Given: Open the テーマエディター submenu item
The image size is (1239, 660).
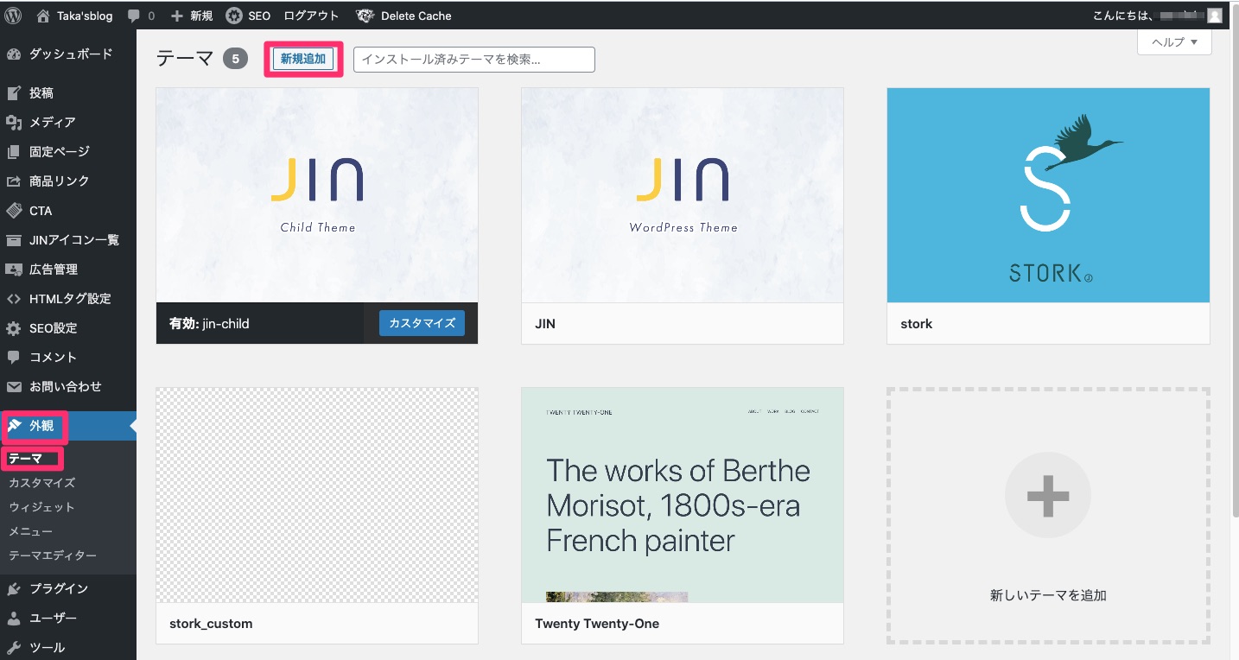Looking at the screenshot, I should [53, 555].
